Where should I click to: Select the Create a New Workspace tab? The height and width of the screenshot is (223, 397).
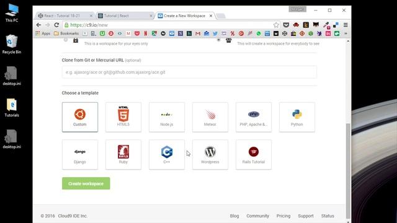[184, 15]
